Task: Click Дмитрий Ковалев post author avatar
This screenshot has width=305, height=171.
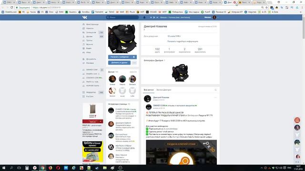Action: pyautogui.click(x=147, y=99)
